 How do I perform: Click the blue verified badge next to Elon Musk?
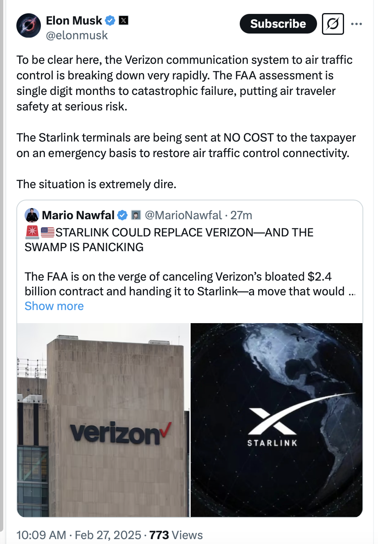[x=110, y=20]
